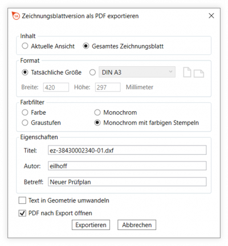Click the Abbrechen button
The width and height of the screenshot is (228, 246).
pyautogui.click(x=137, y=225)
